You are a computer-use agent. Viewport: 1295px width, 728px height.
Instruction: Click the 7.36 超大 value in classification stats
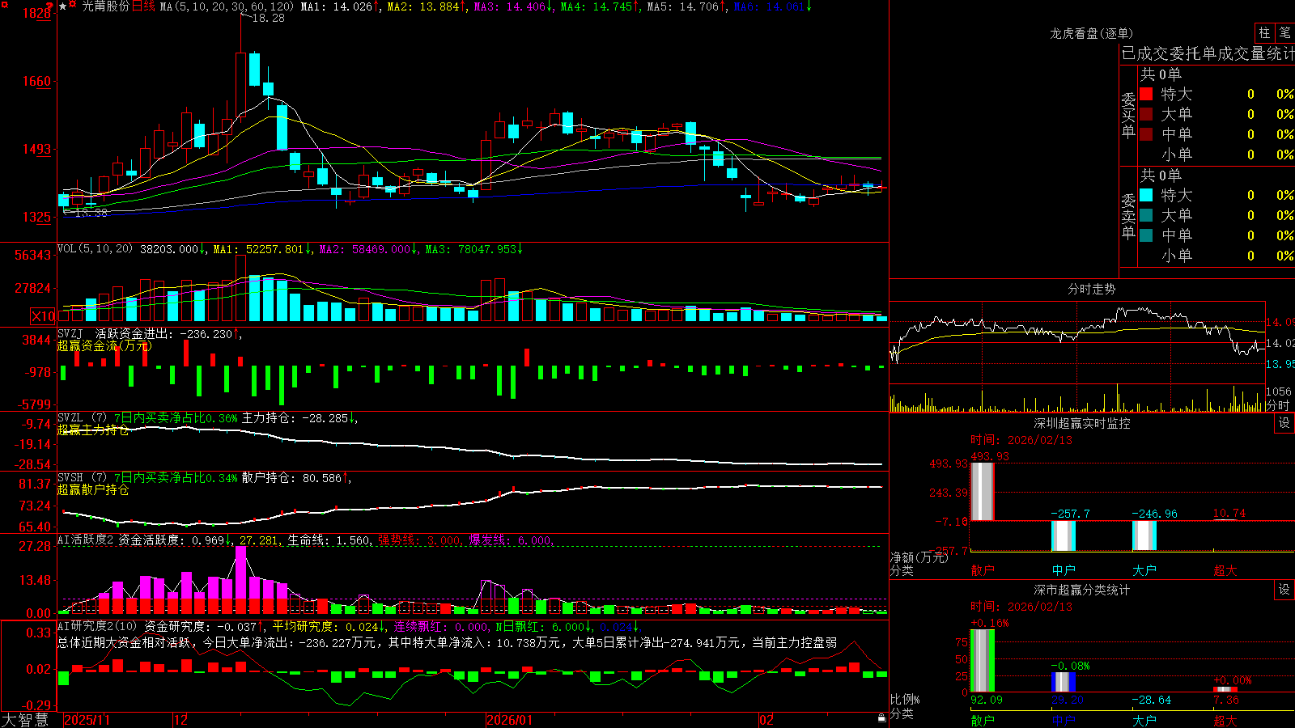(x=1225, y=700)
